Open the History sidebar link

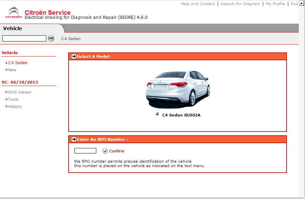[13, 107]
